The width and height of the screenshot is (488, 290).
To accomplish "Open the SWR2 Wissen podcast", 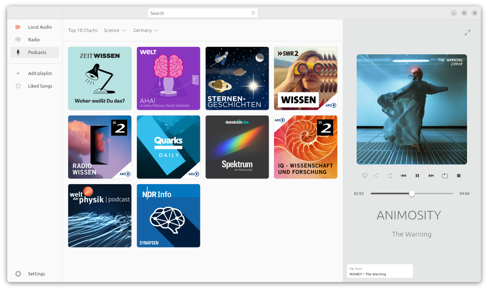I will 306,78.
